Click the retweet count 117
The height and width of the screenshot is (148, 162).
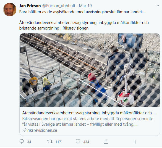click(x=58, y=142)
